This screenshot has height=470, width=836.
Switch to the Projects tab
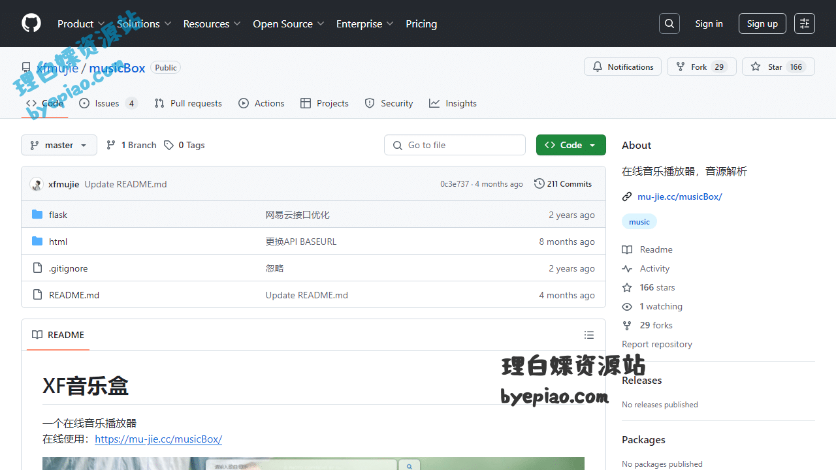(325, 103)
